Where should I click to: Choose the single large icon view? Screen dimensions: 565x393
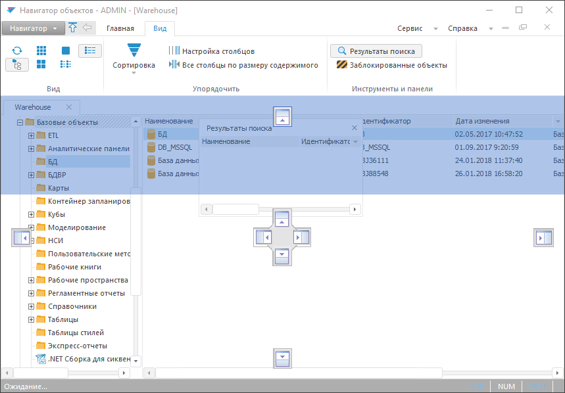point(65,51)
